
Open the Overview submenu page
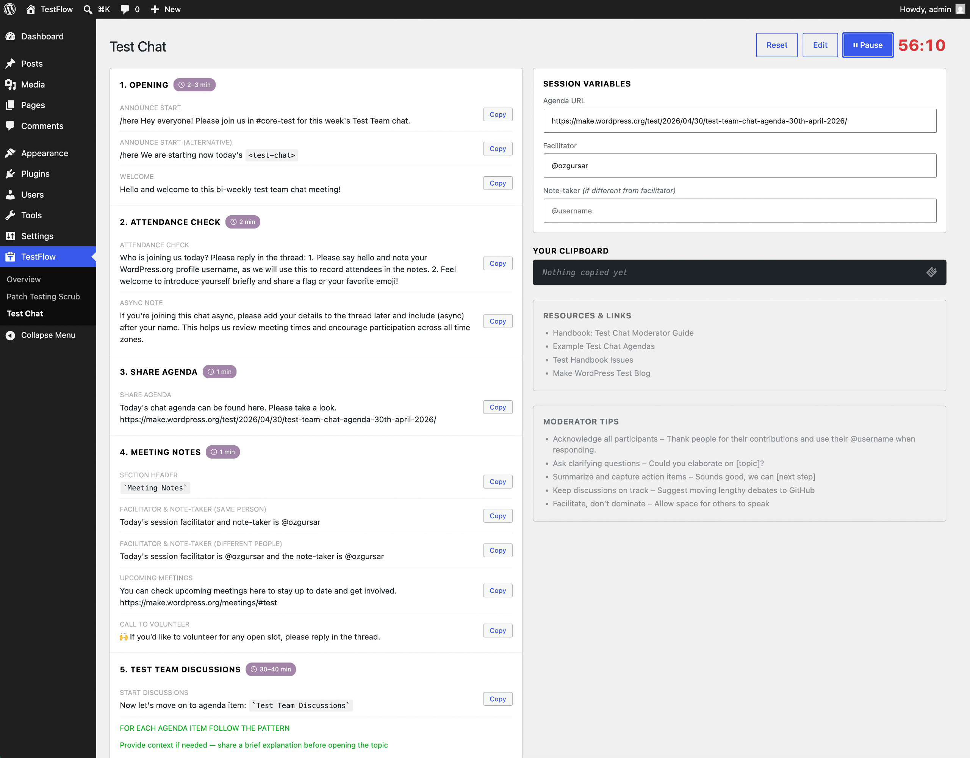point(23,279)
